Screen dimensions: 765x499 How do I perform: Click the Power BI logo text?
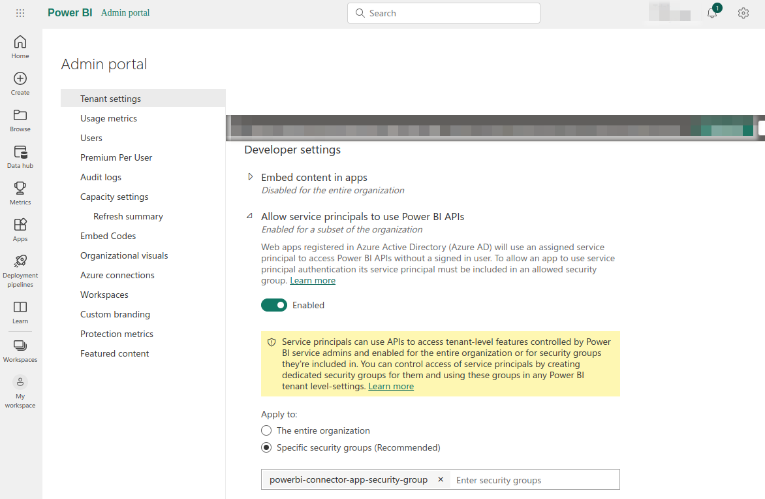tap(70, 12)
